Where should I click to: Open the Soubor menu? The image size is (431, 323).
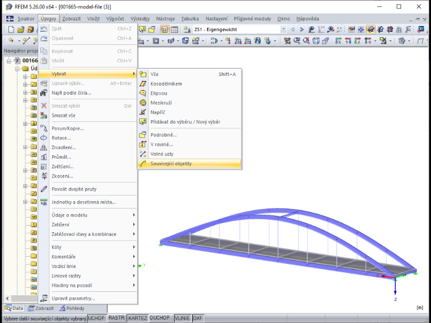tap(26, 19)
